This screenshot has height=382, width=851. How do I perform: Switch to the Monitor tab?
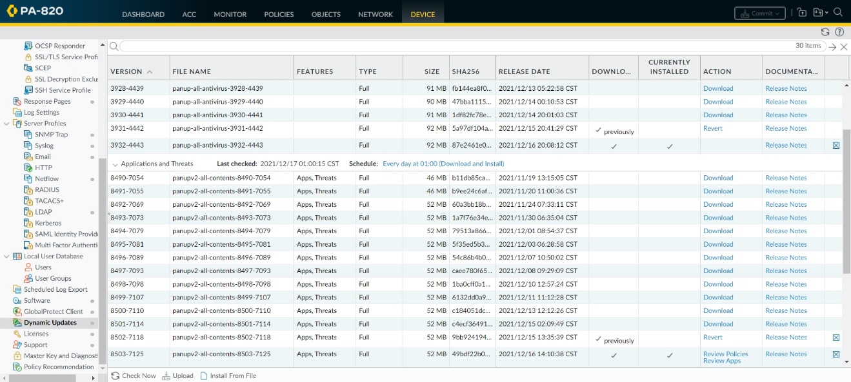pos(230,14)
